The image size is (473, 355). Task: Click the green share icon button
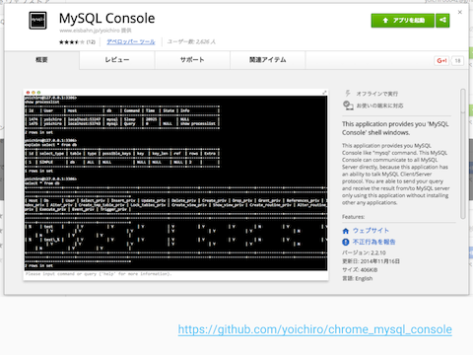click(x=442, y=21)
